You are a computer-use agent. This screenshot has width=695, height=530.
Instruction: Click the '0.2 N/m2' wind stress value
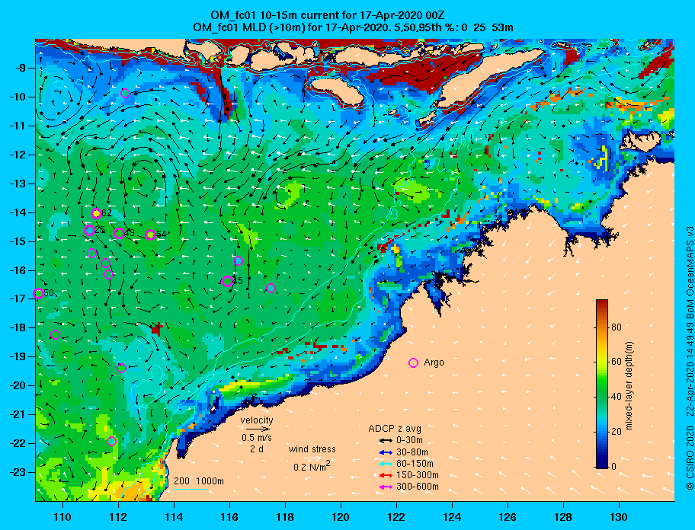[x=312, y=467]
